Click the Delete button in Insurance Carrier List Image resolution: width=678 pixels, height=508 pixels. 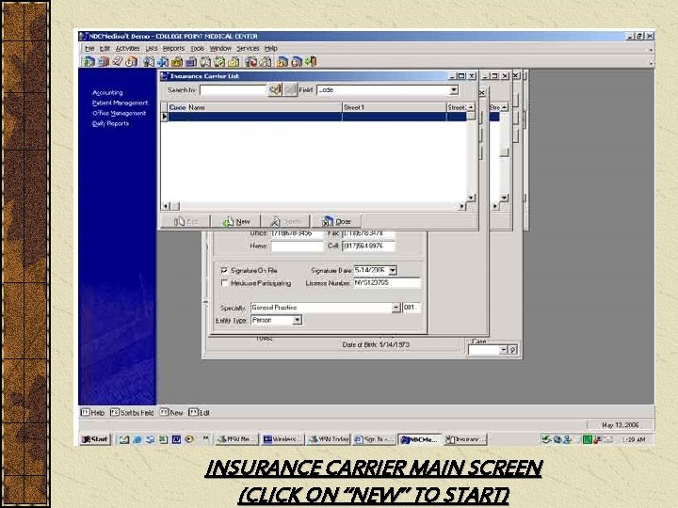[286, 222]
